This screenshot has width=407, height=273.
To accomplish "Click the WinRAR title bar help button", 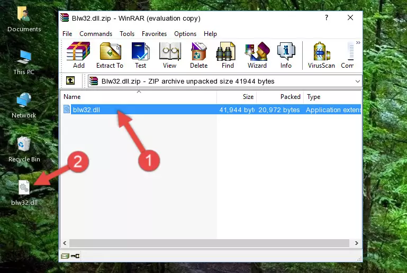I will 327,17.
